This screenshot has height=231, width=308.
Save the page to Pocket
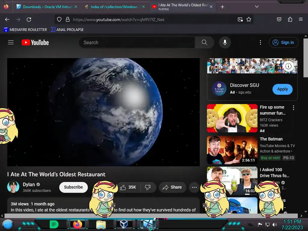click(x=279, y=20)
